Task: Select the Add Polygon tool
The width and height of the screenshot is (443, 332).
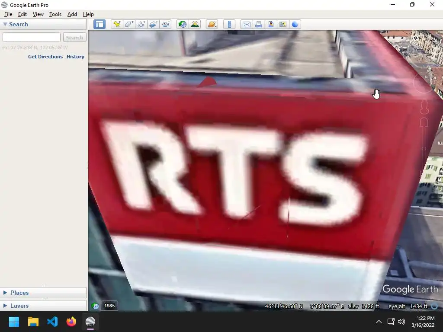Action: [x=129, y=24]
